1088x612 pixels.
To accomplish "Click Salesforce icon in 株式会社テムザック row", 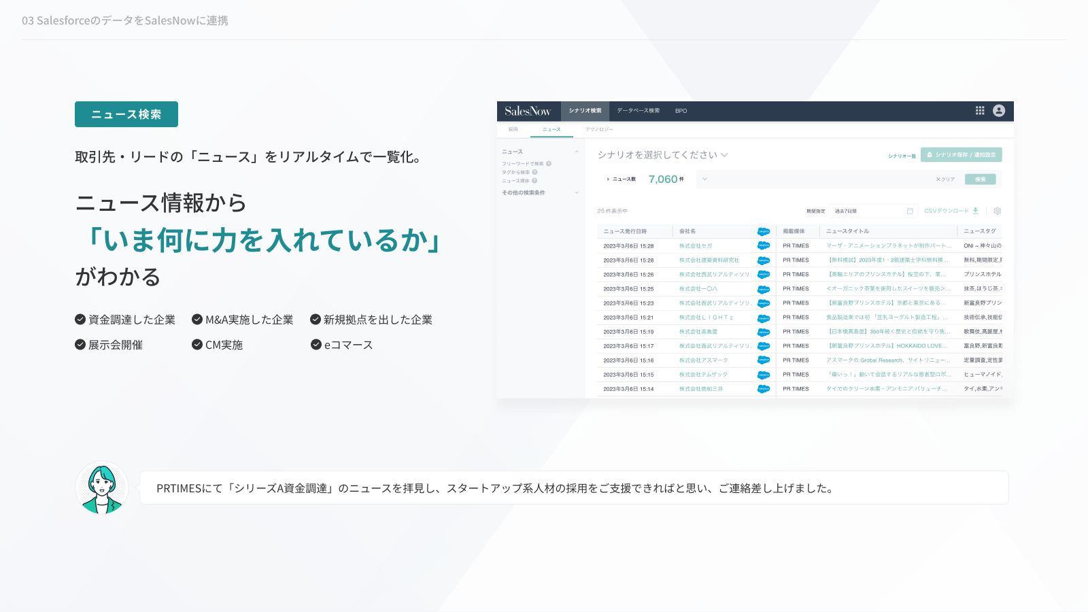I will 764,375.
